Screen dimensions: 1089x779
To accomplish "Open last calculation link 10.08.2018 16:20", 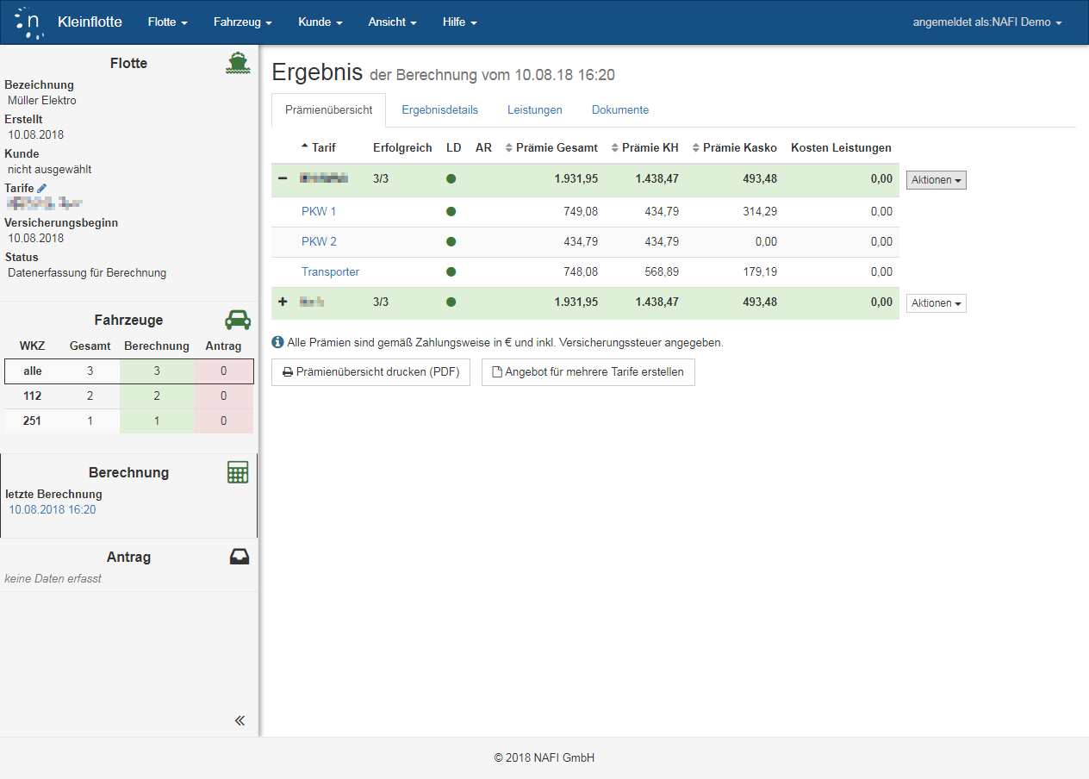I will (x=53, y=509).
